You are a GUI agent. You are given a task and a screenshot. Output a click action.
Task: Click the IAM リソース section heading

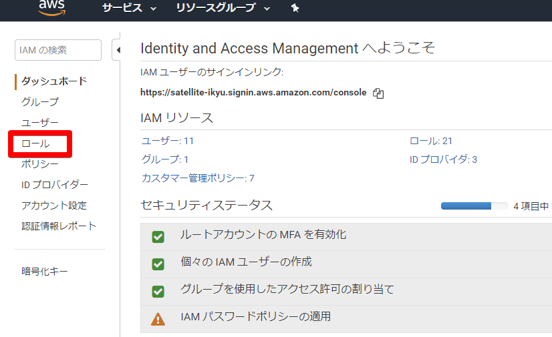176,117
